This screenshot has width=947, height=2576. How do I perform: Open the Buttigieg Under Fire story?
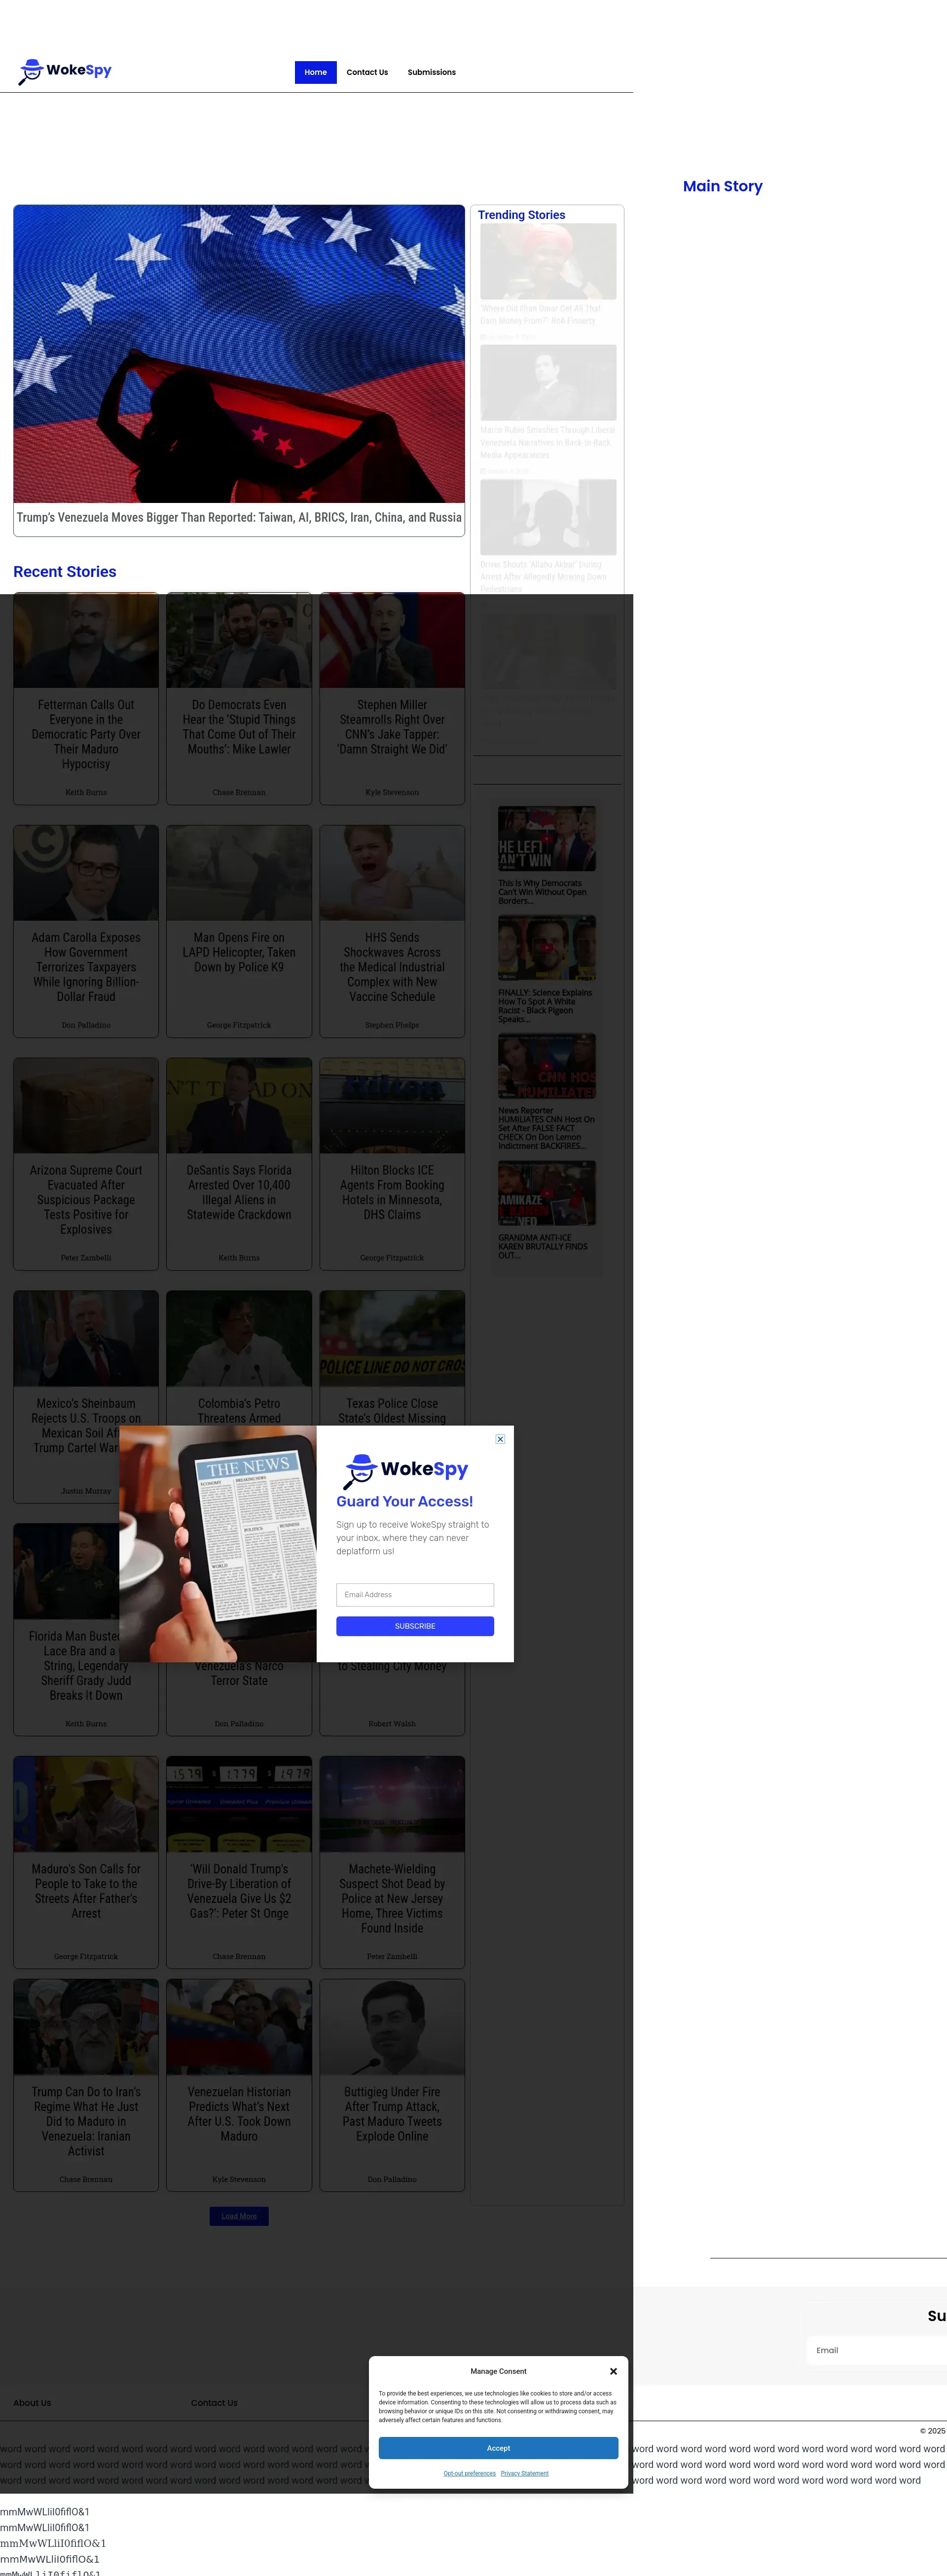[392, 2113]
